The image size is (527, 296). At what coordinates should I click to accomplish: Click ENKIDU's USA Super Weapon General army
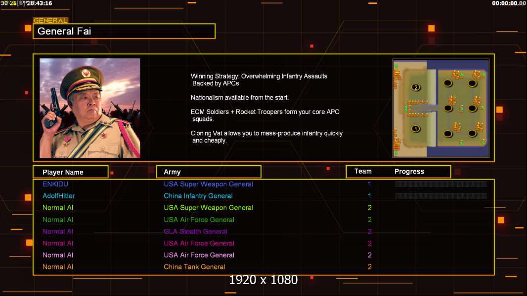[209, 184]
